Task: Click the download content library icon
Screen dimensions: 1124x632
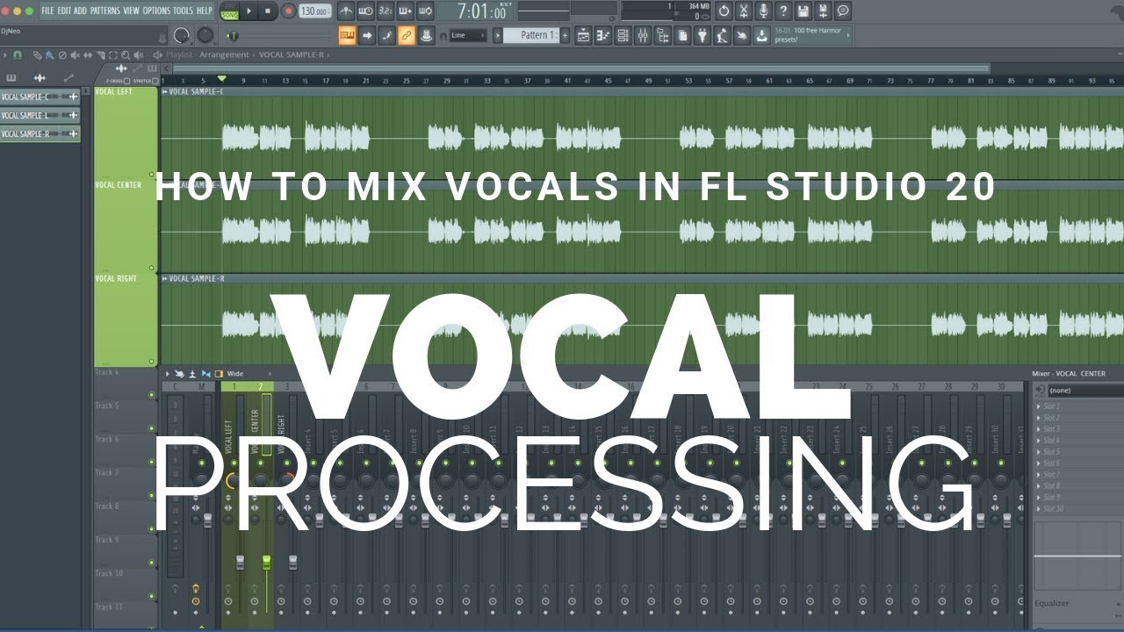Action: 761,35
